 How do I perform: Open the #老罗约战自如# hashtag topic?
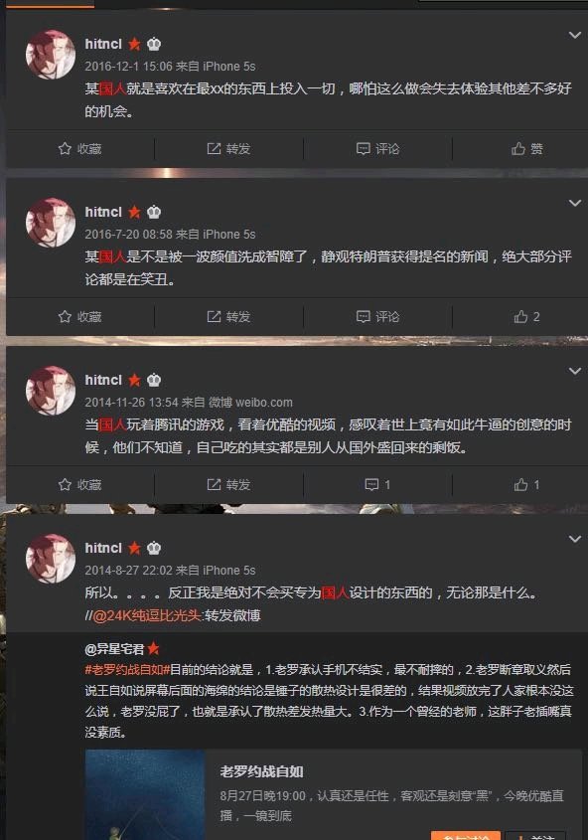coord(127,670)
